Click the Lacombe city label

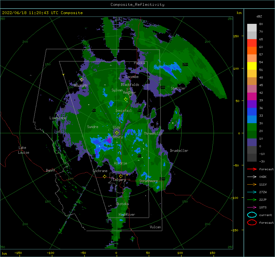[132, 77]
